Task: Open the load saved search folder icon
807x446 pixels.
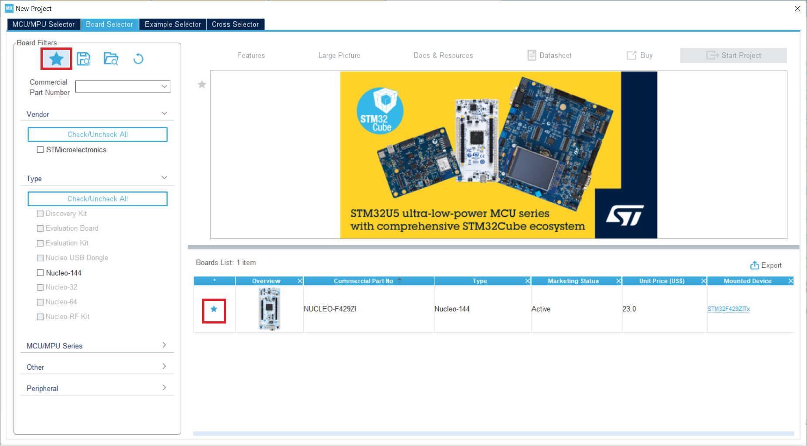Action: pyautogui.click(x=111, y=58)
